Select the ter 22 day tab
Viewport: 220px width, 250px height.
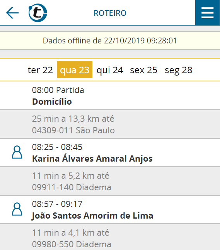(x=40, y=70)
